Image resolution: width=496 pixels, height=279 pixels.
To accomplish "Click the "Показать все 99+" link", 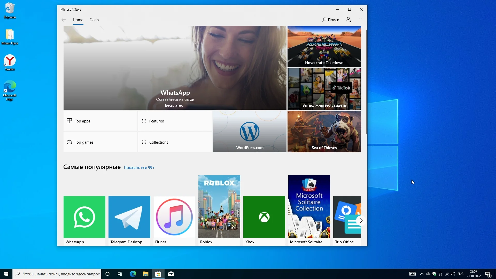I will (139, 168).
